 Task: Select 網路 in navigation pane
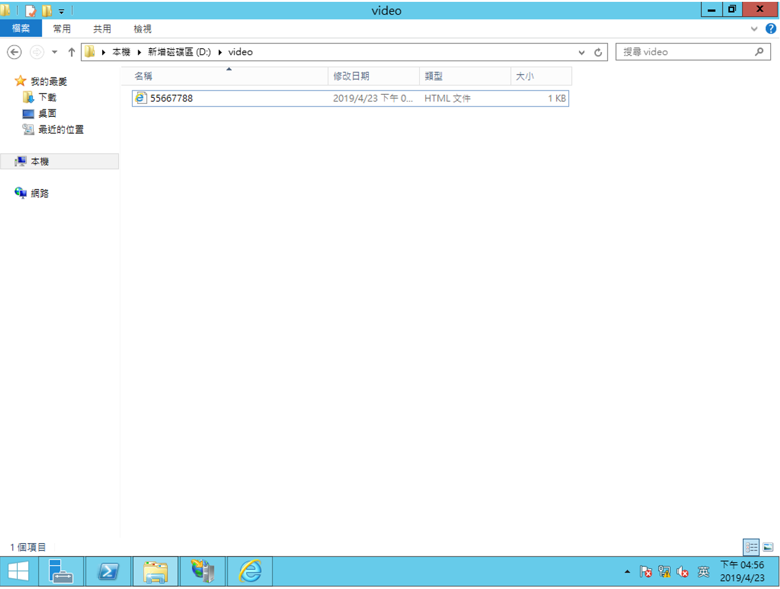pos(40,193)
